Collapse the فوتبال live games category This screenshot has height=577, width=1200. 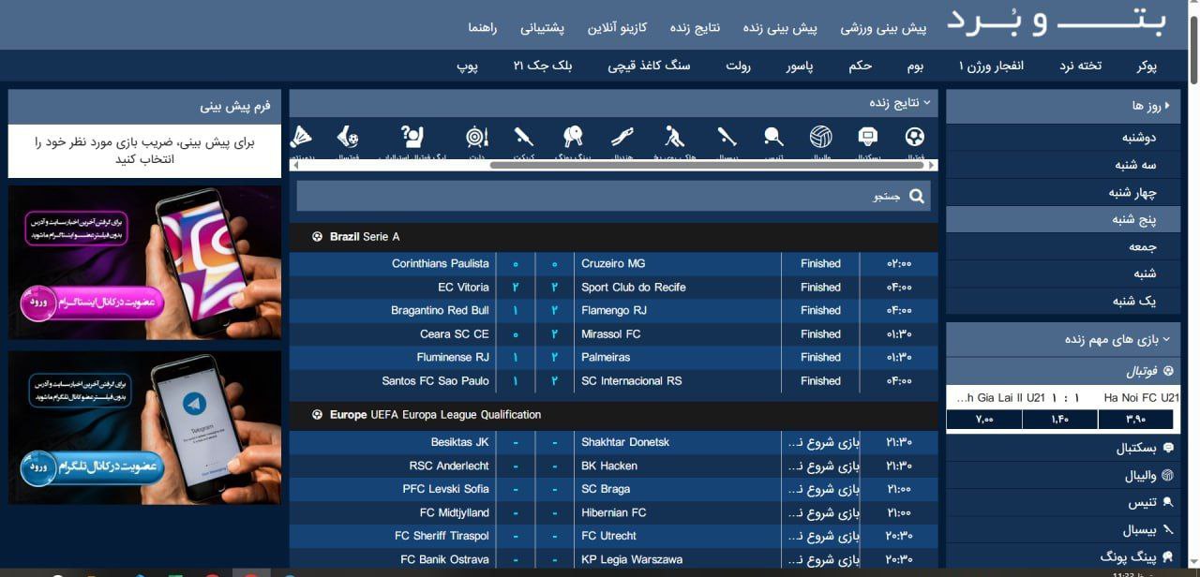tap(1063, 371)
